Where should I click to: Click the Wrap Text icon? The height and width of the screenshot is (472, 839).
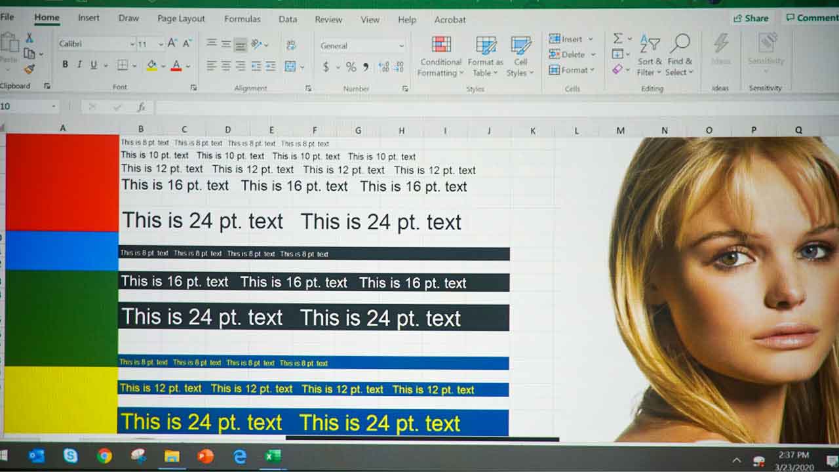[x=291, y=45]
